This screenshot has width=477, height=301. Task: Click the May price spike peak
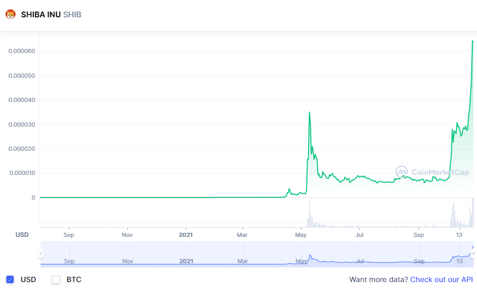(309, 112)
